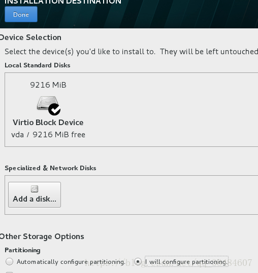
Task: Click the 'Local Standard Disks' heading
Action: pyautogui.click(x=38, y=65)
